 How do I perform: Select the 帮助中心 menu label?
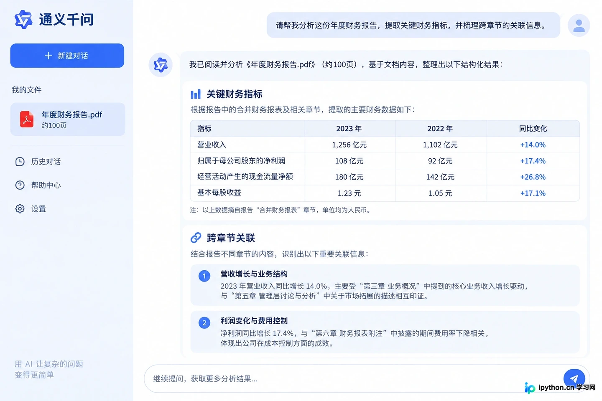46,185
